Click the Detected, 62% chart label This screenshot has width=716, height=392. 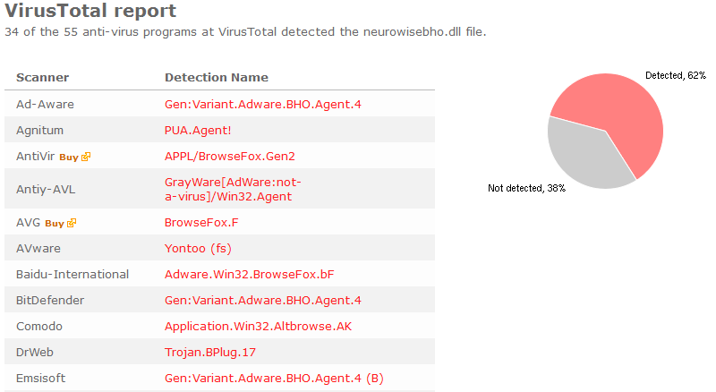click(676, 75)
